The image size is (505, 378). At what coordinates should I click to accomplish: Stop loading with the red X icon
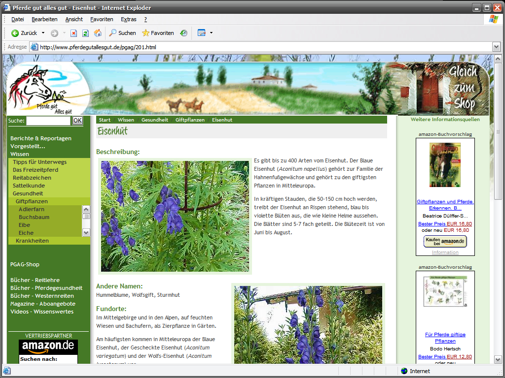(74, 33)
